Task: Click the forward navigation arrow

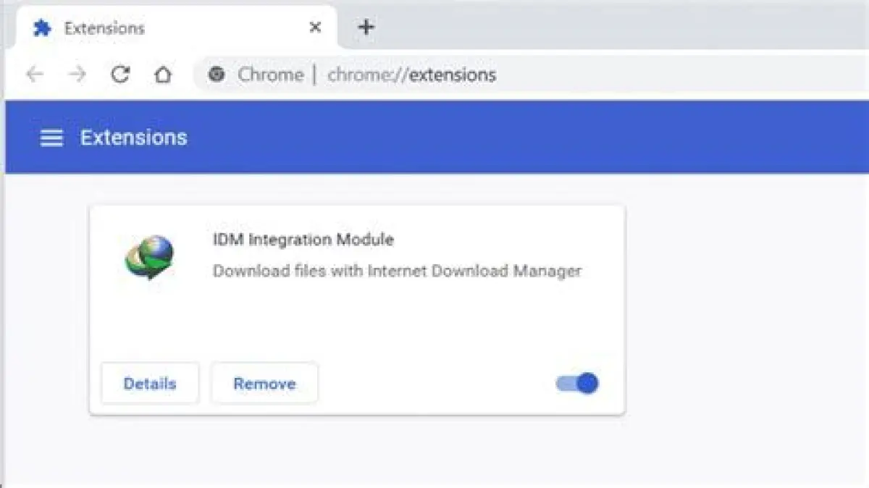Action: point(77,75)
